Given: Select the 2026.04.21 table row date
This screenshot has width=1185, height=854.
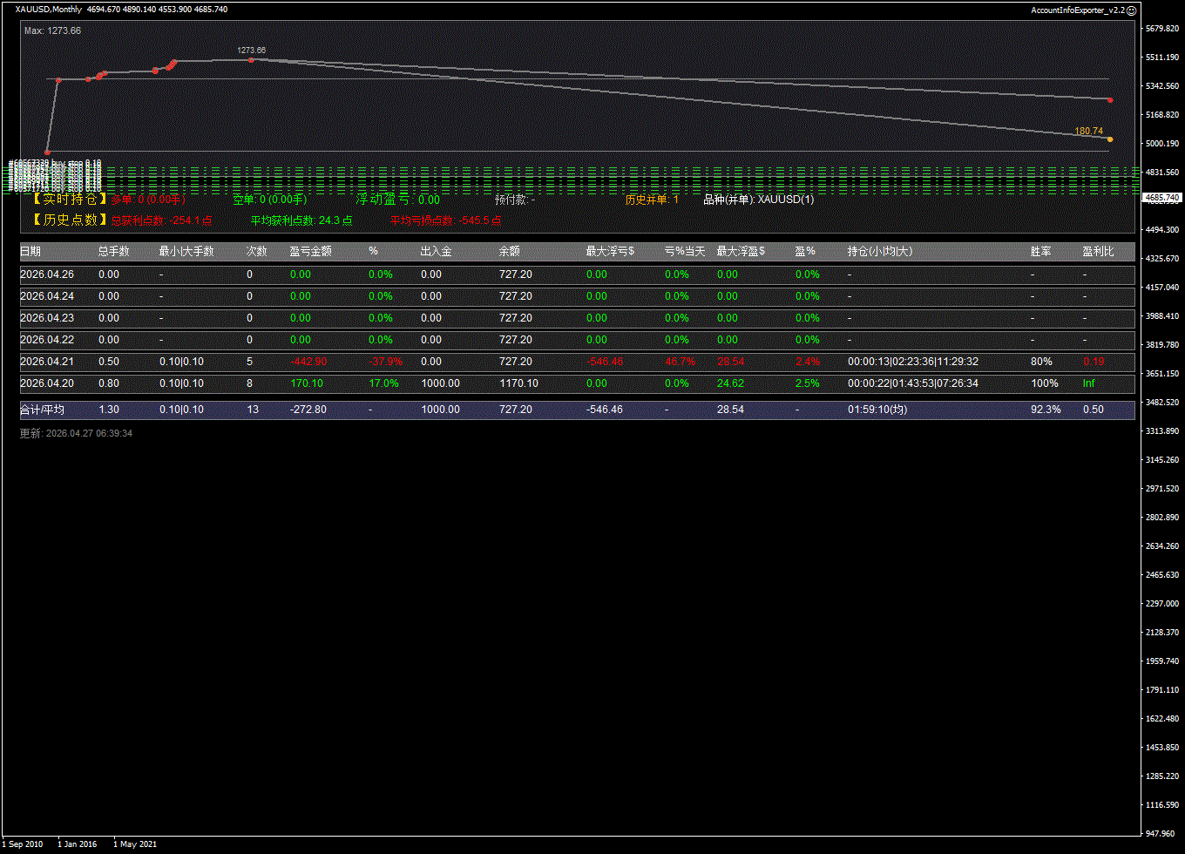Looking at the screenshot, I should (x=47, y=362).
